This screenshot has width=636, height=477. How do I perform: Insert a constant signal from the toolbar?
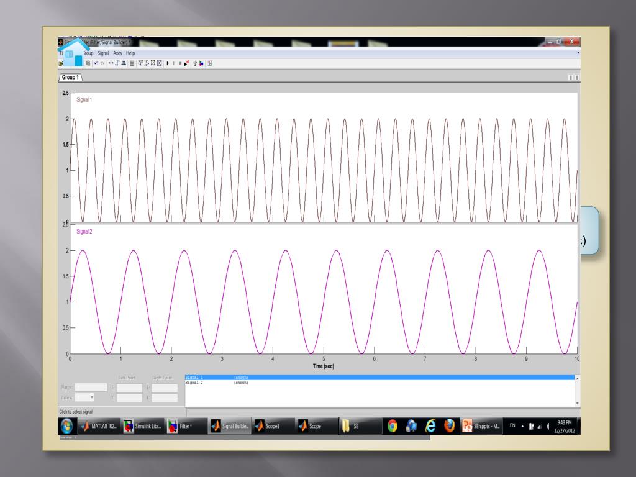point(111,63)
